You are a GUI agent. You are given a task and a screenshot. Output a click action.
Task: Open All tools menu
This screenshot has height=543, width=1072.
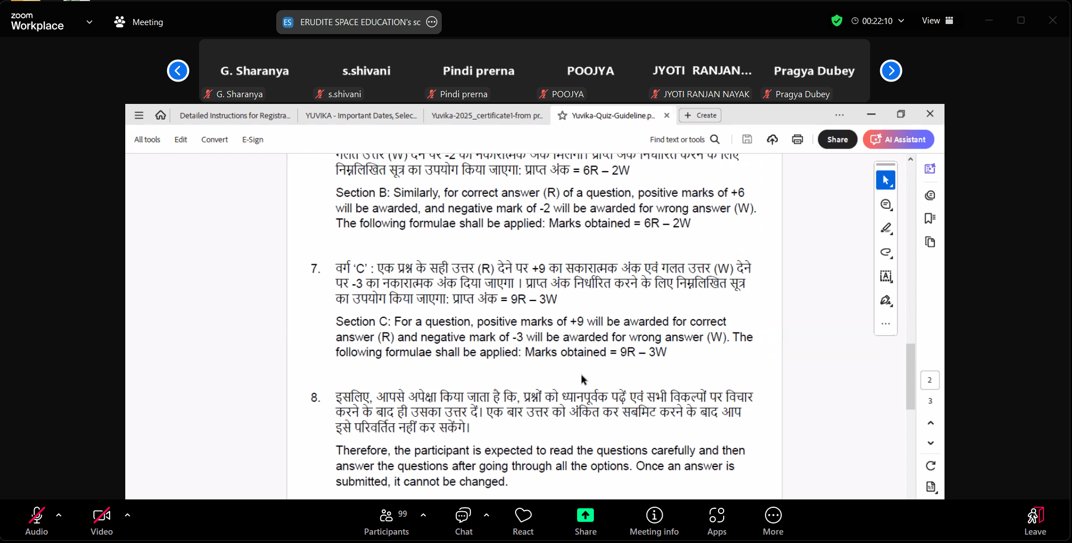147,140
